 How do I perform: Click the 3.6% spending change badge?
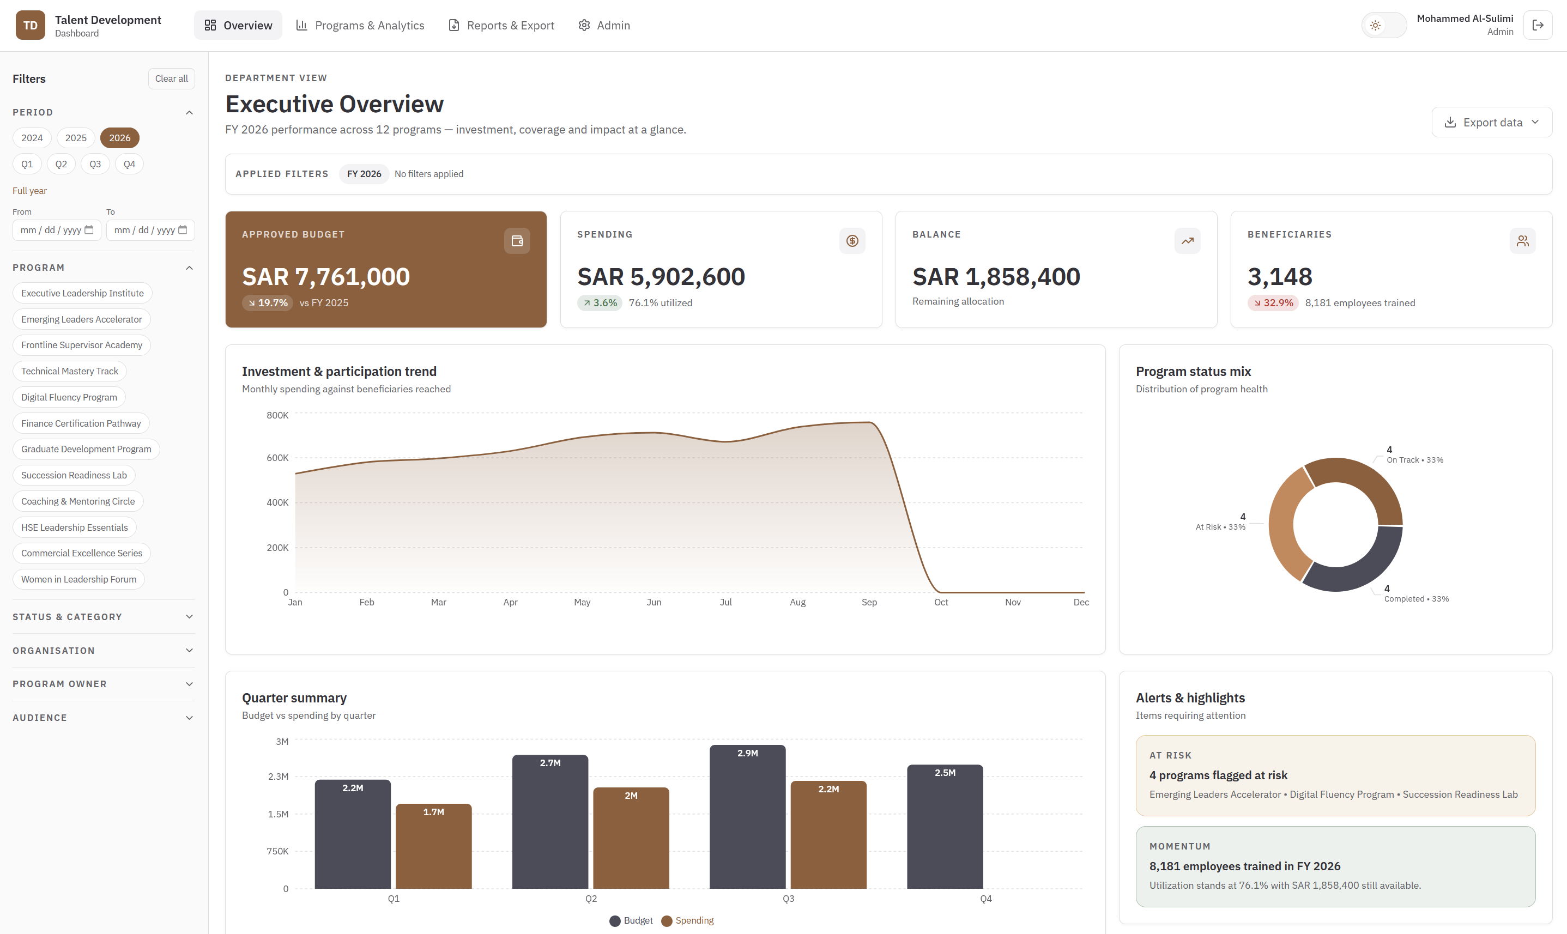(x=600, y=303)
